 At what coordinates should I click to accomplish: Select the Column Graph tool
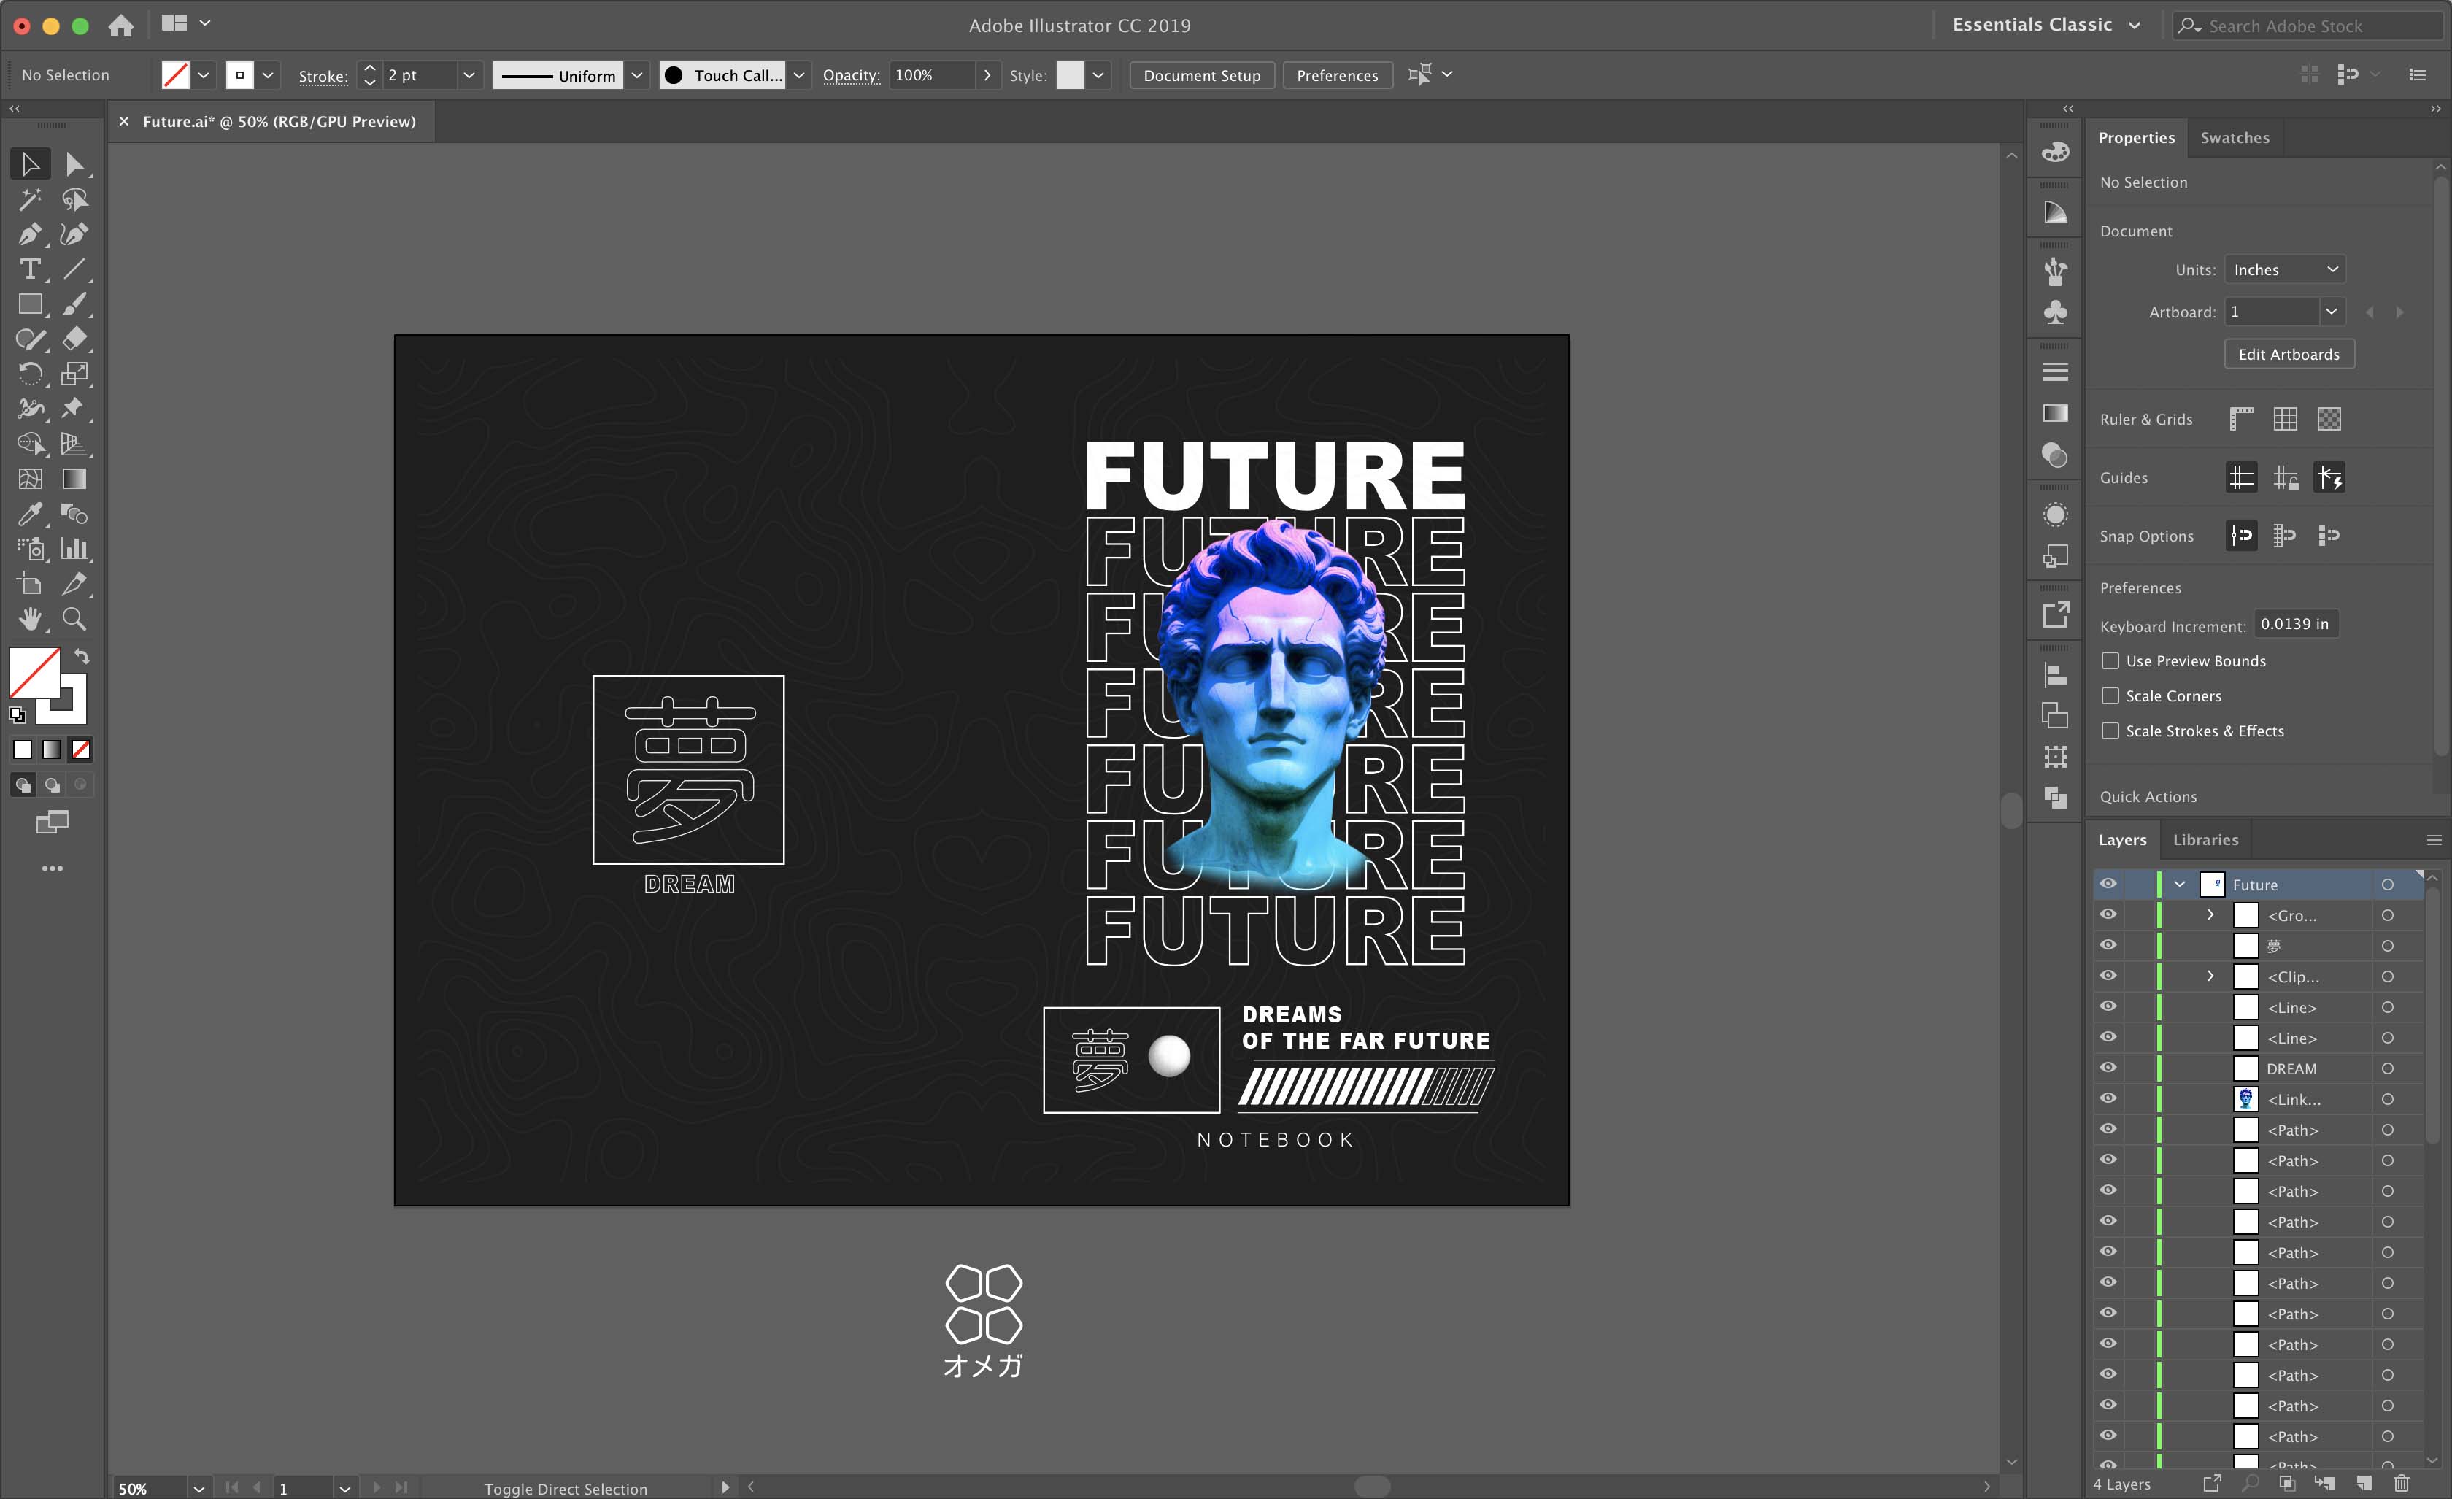[x=74, y=548]
